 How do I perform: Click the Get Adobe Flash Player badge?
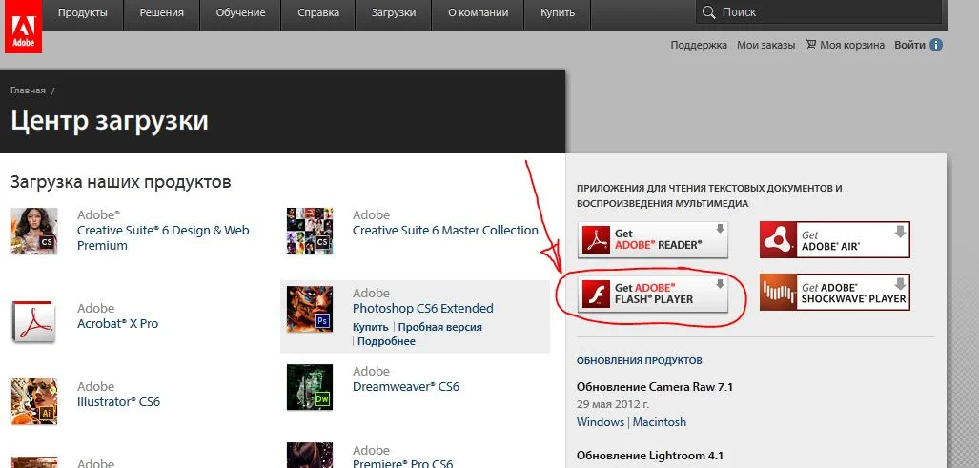[x=652, y=294]
